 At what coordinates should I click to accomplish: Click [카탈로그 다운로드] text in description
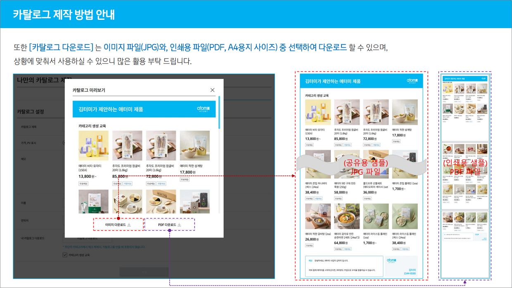(x=61, y=47)
